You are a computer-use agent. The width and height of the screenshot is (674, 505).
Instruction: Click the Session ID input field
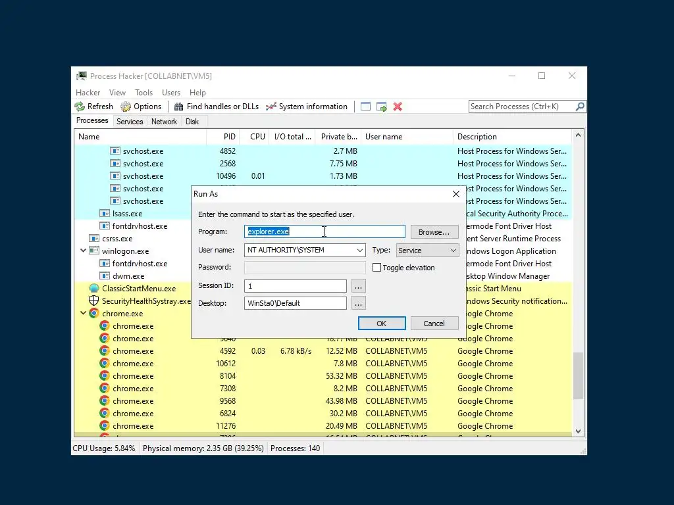(x=296, y=286)
